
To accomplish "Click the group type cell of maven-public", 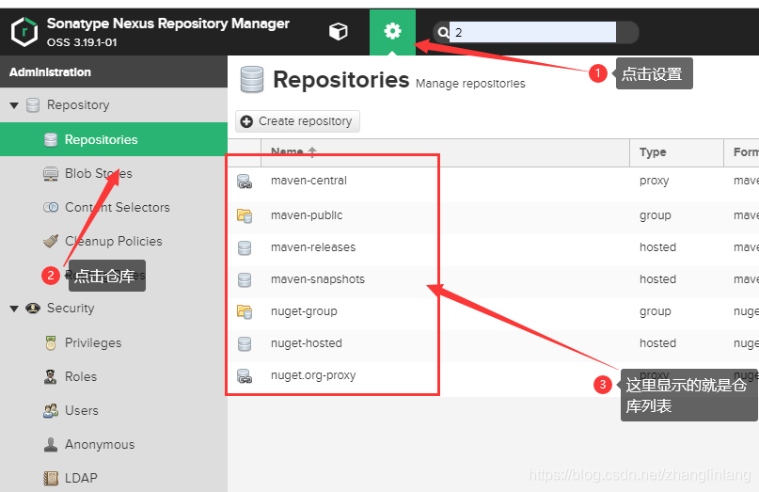I will (656, 215).
